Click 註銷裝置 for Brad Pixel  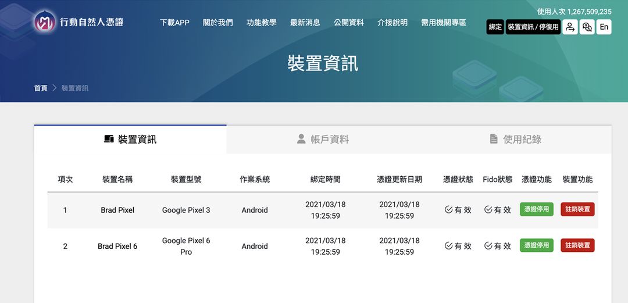tap(577, 209)
